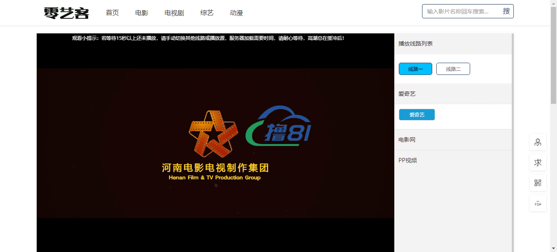Click the 零艺客 site logo
The width and height of the screenshot is (557, 252).
[66, 13]
